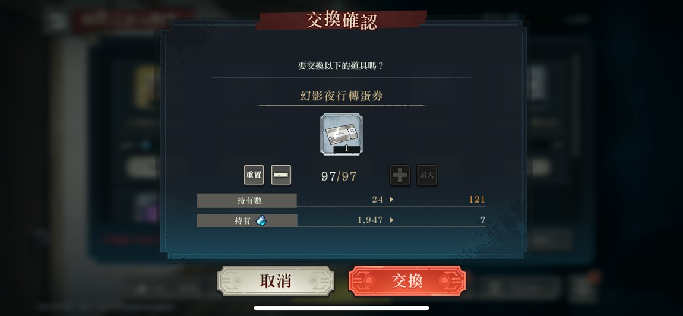Confirm with the red 交換 button
683x316 pixels.
tap(407, 281)
